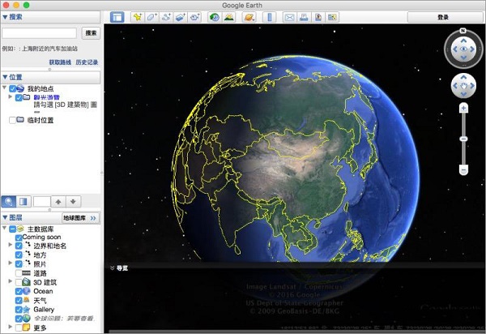Click the zoom slider on the map
This screenshot has width=486, height=334.
(x=463, y=139)
